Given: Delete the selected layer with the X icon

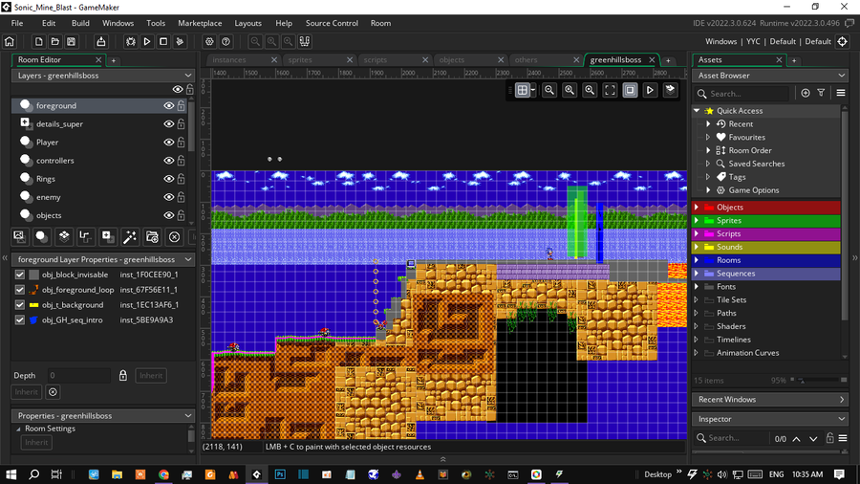Looking at the screenshot, I should (x=175, y=237).
